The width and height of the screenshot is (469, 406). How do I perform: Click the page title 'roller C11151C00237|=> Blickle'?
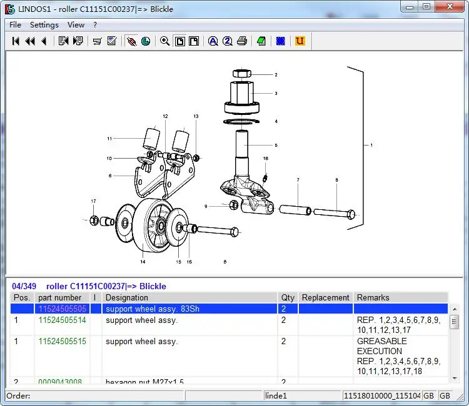(106, 286)
